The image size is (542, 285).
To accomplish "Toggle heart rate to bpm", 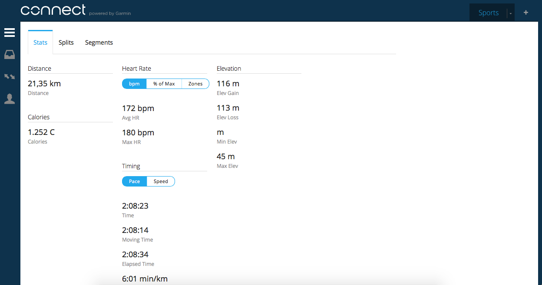I will [x=134, y=84].
